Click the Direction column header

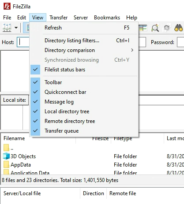pyautogui.click(x=94, y=193)
